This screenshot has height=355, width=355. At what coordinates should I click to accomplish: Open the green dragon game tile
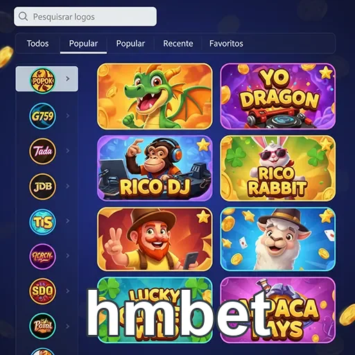[155, 96]
